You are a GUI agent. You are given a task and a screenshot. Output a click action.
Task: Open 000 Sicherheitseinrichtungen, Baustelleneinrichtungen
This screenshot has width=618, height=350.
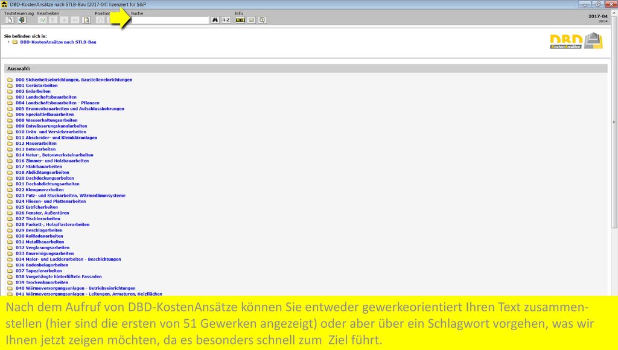pyautogui.click(x=74, y=80)
